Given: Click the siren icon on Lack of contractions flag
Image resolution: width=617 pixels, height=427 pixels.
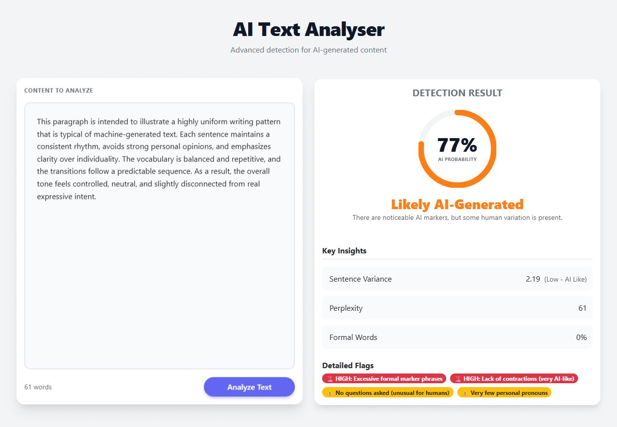Looking at the screenshot, I should coord(458,379).
